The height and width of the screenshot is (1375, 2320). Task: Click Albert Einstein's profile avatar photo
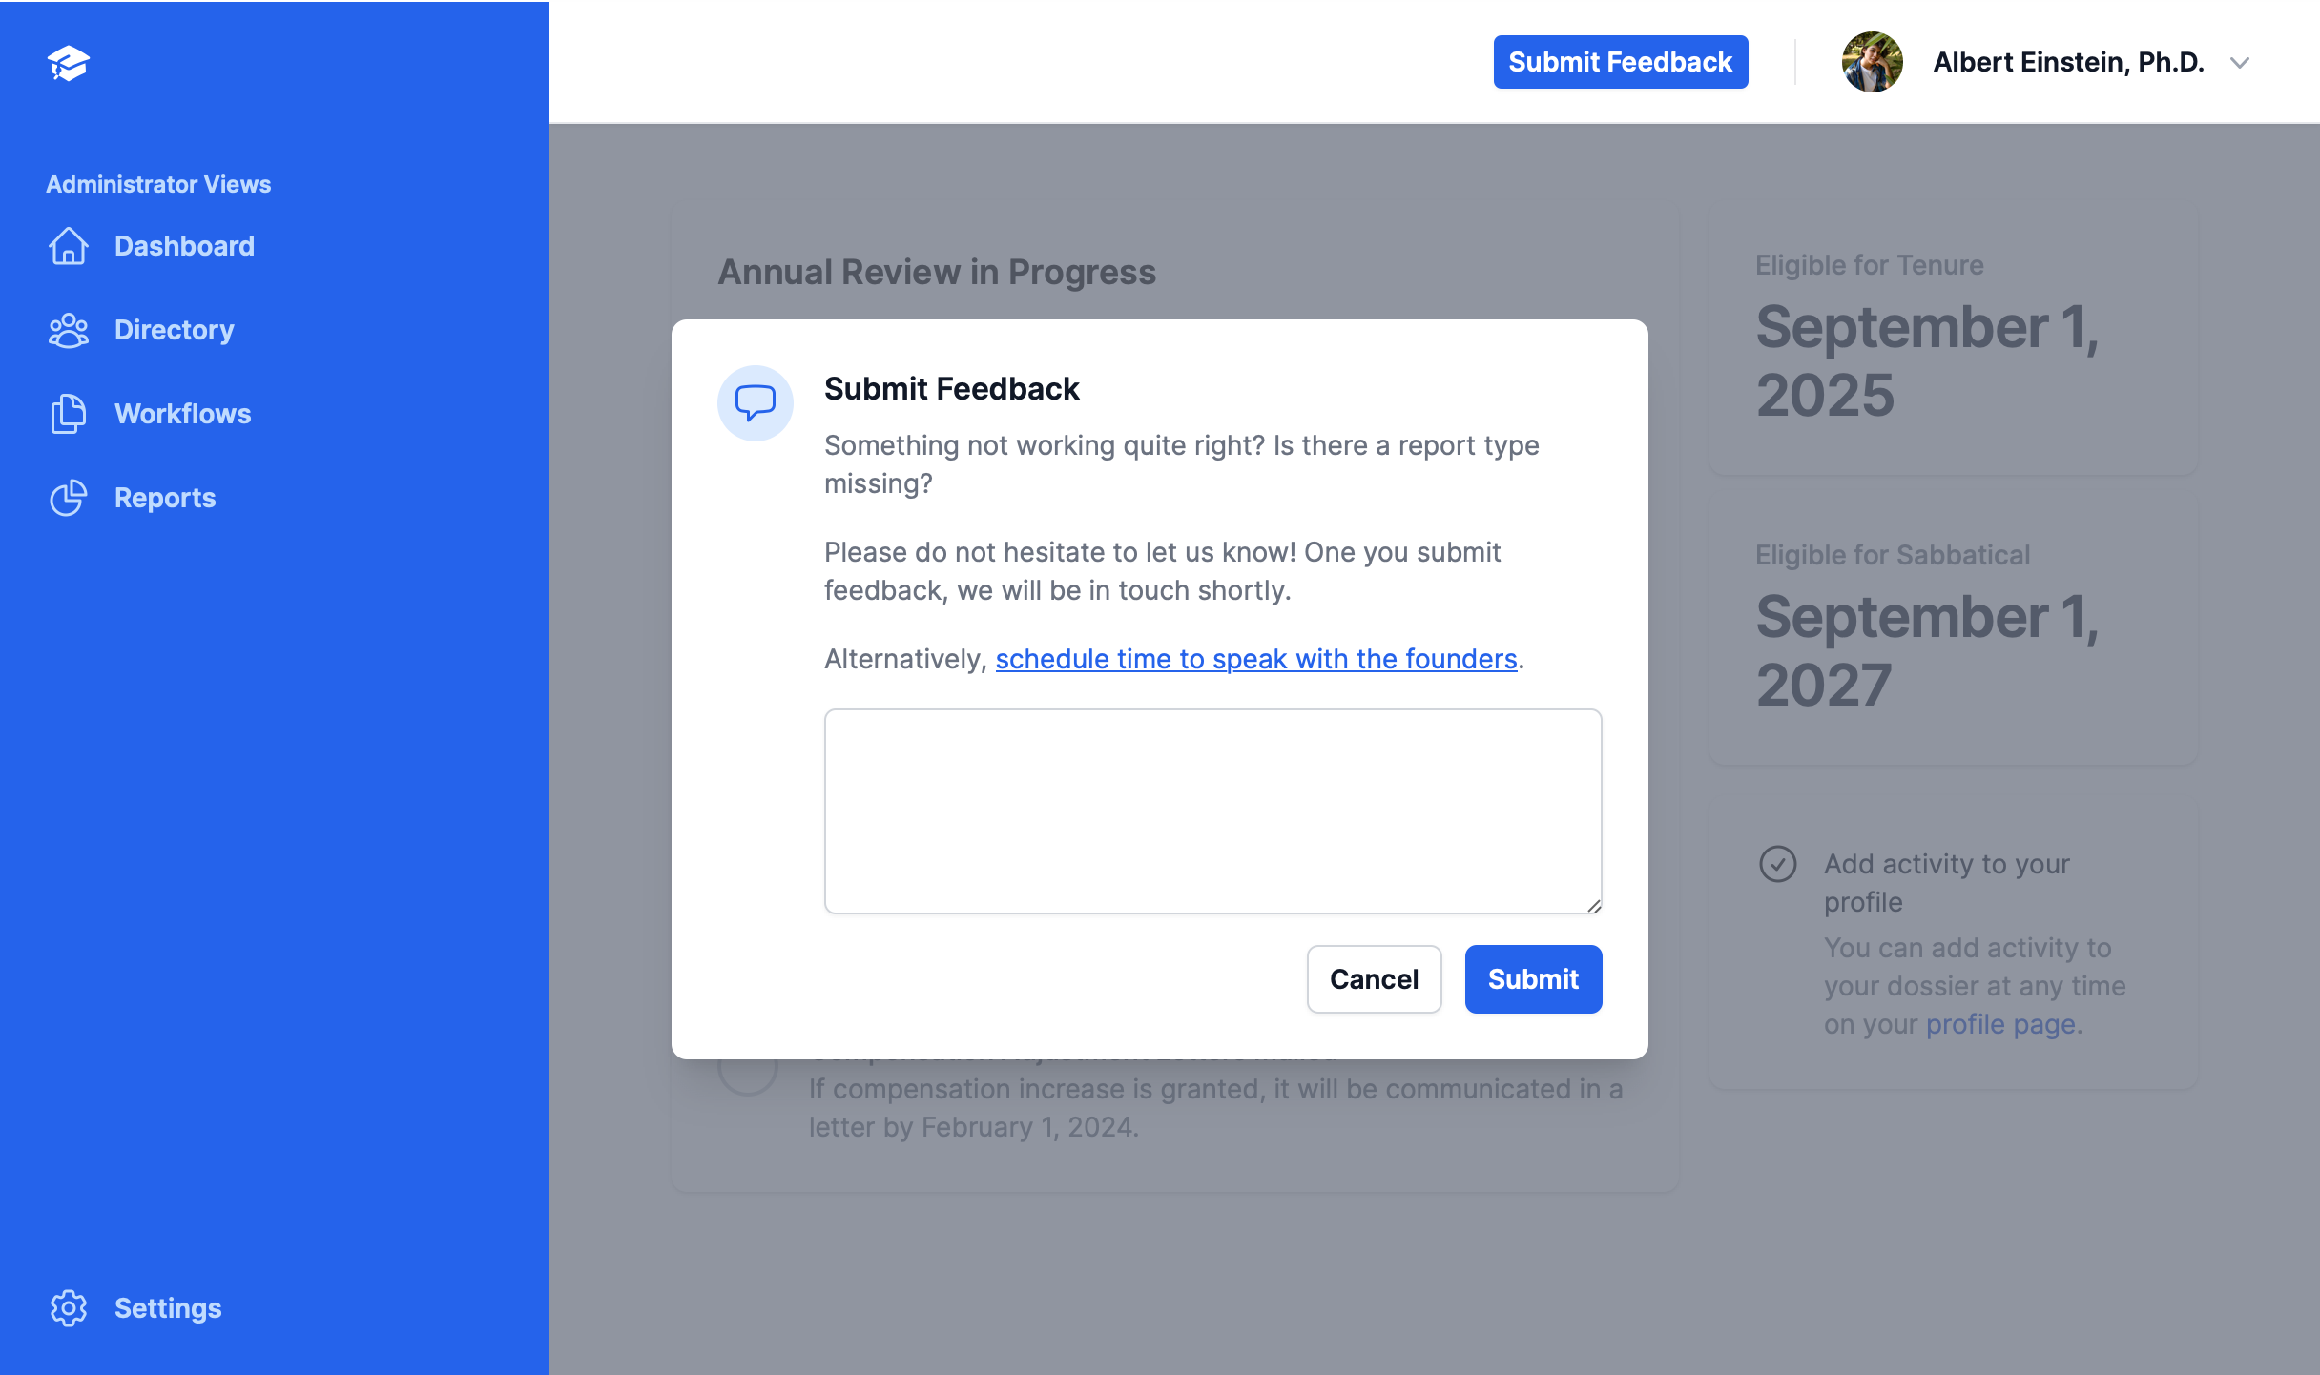[1872, 62]
